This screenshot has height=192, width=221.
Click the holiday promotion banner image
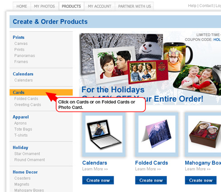tap(150, 69)
